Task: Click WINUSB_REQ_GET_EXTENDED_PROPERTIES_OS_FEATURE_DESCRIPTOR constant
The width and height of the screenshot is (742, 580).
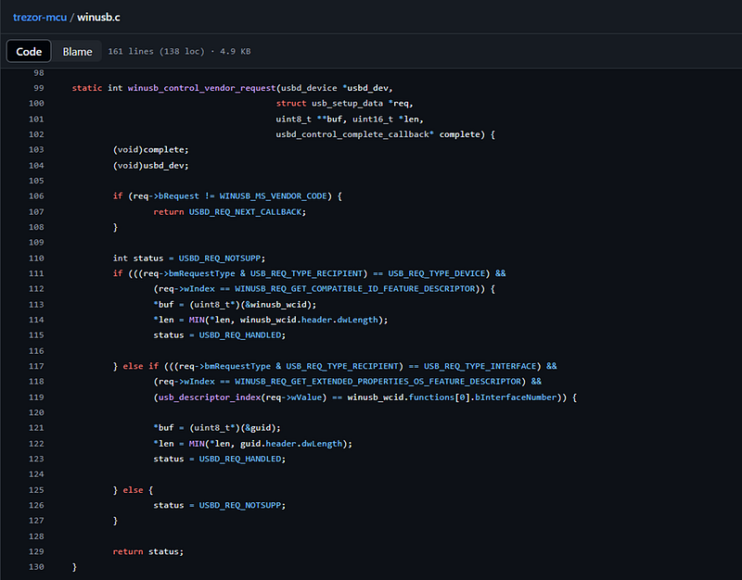Action: [377, 382]
